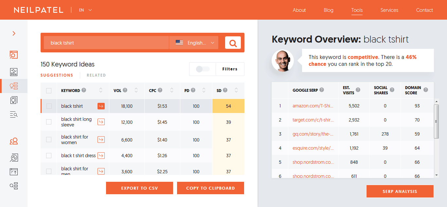
Task: Toggle the Filters switch
Action: coord(202,69)
